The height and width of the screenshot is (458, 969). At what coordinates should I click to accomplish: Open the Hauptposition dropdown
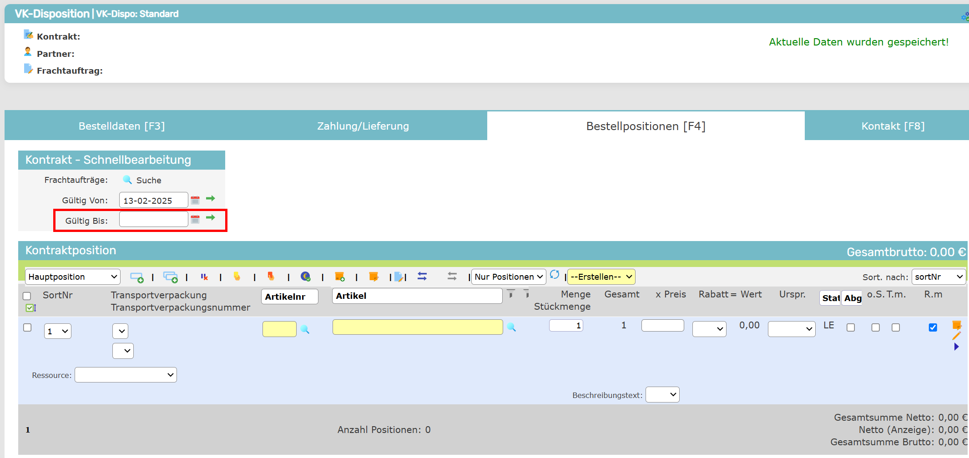73,277
